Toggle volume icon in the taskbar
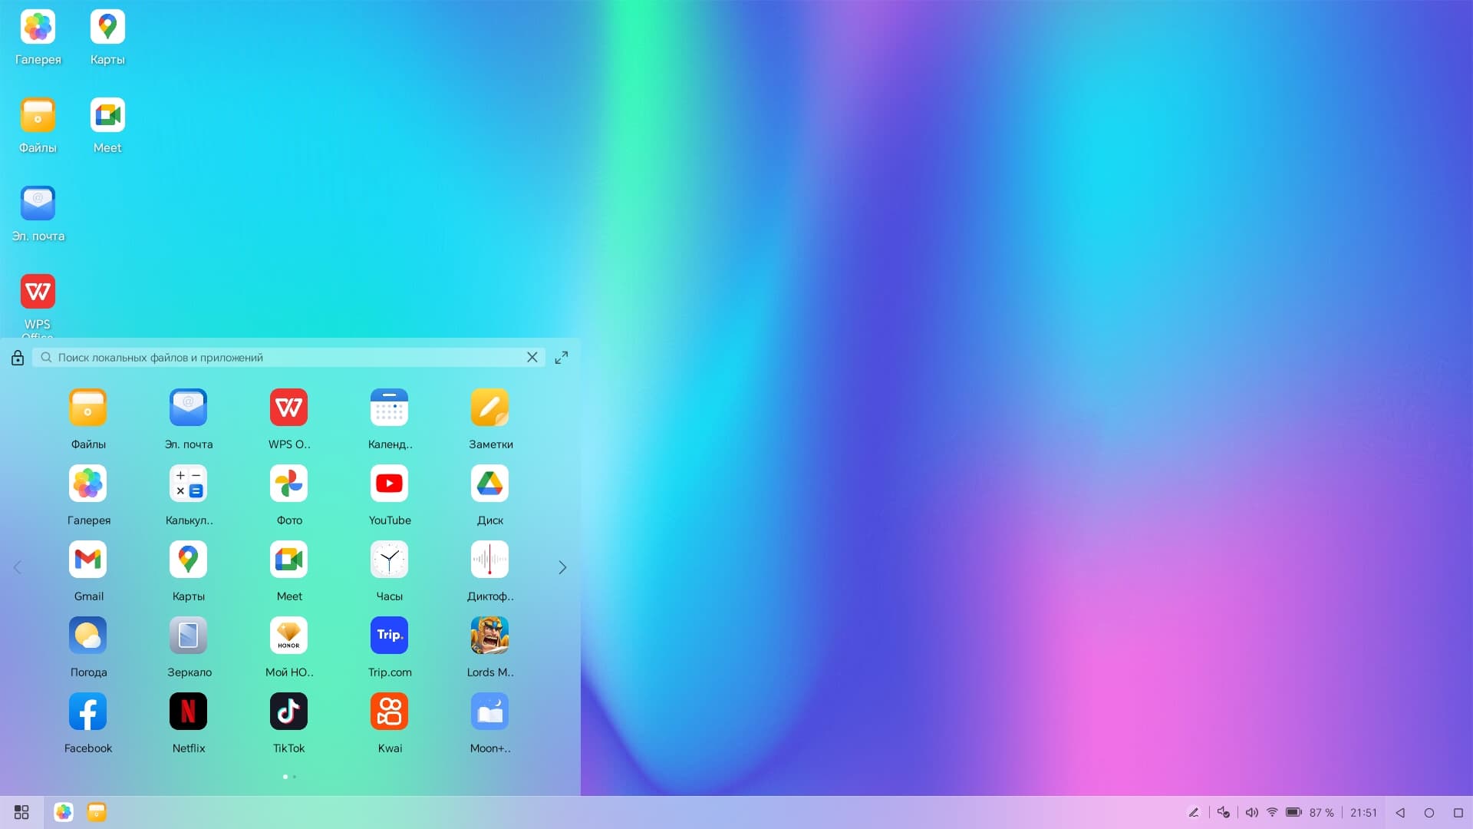1473x829 pixels. click(x=1251, y=812)
